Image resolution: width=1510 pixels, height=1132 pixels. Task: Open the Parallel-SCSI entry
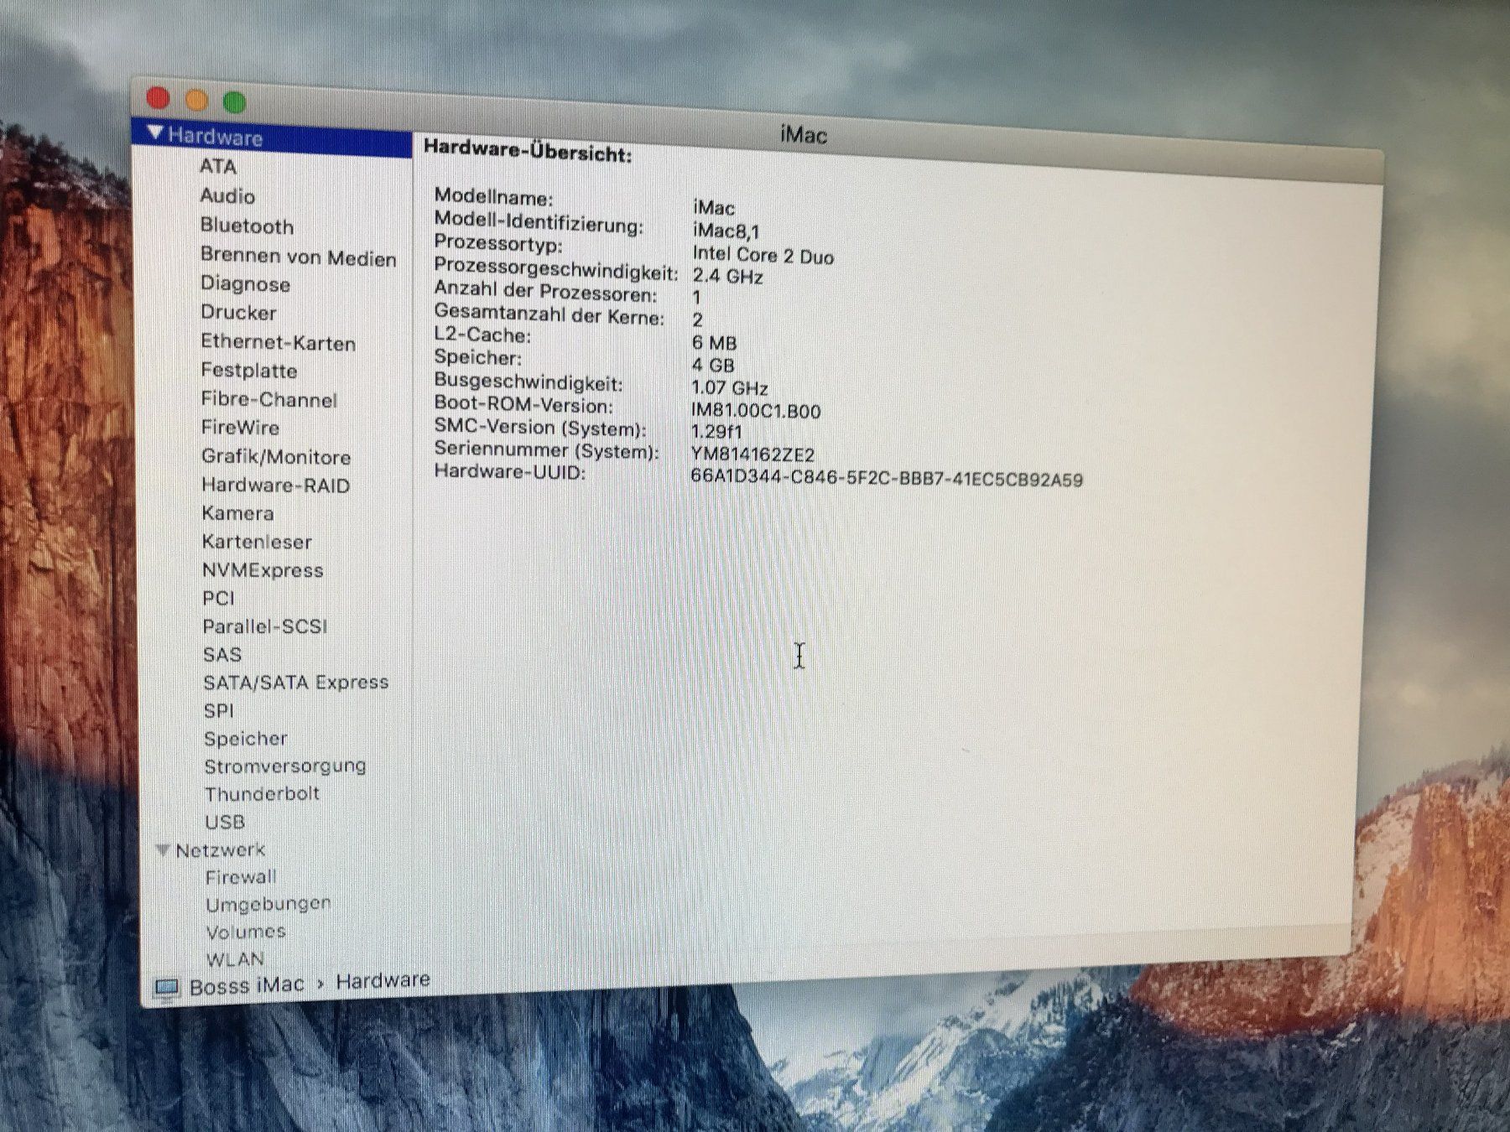point(265,626)
